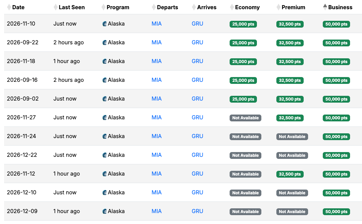Open the GRU link in the 2026-11-12 row
Screen dimensions: 362x224
click(x=197, y=174)
